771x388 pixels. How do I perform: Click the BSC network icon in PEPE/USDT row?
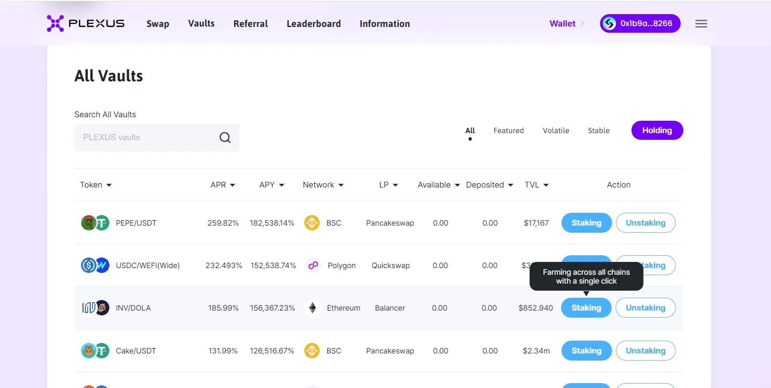tap(312, 223)
